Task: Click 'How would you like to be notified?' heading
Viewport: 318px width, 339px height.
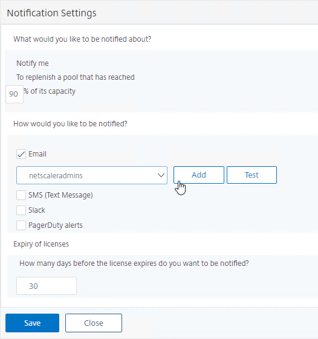Action: (70, 124)
